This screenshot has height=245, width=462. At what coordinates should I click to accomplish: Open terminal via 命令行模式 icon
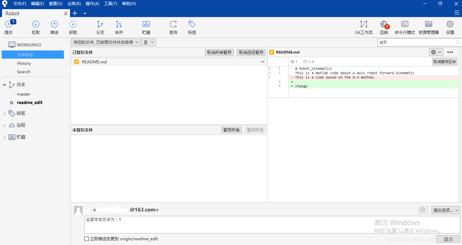(405, 27)
